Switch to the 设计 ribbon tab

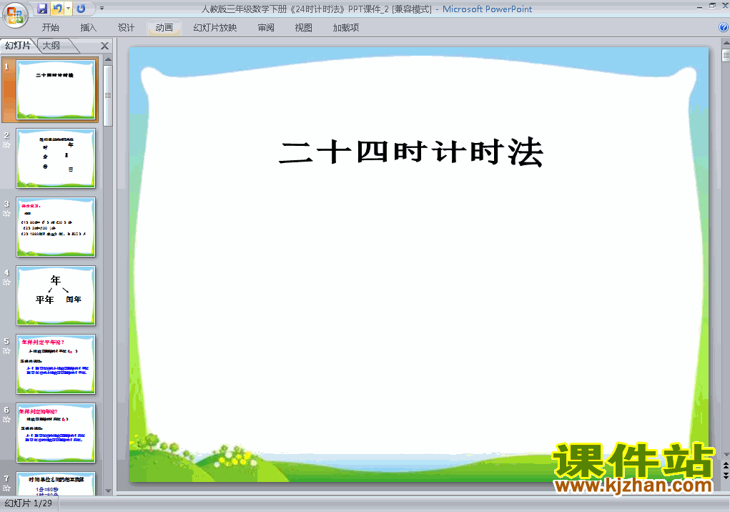coord(126,28)
